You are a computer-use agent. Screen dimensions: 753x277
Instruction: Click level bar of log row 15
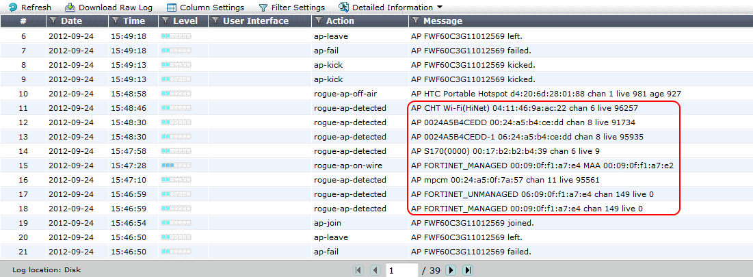pos(176,166)
